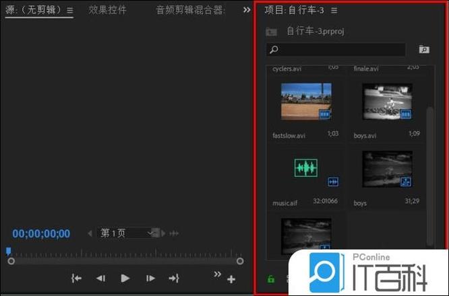Click the video badge on fastslow.avi

click(x=325, y=114)
